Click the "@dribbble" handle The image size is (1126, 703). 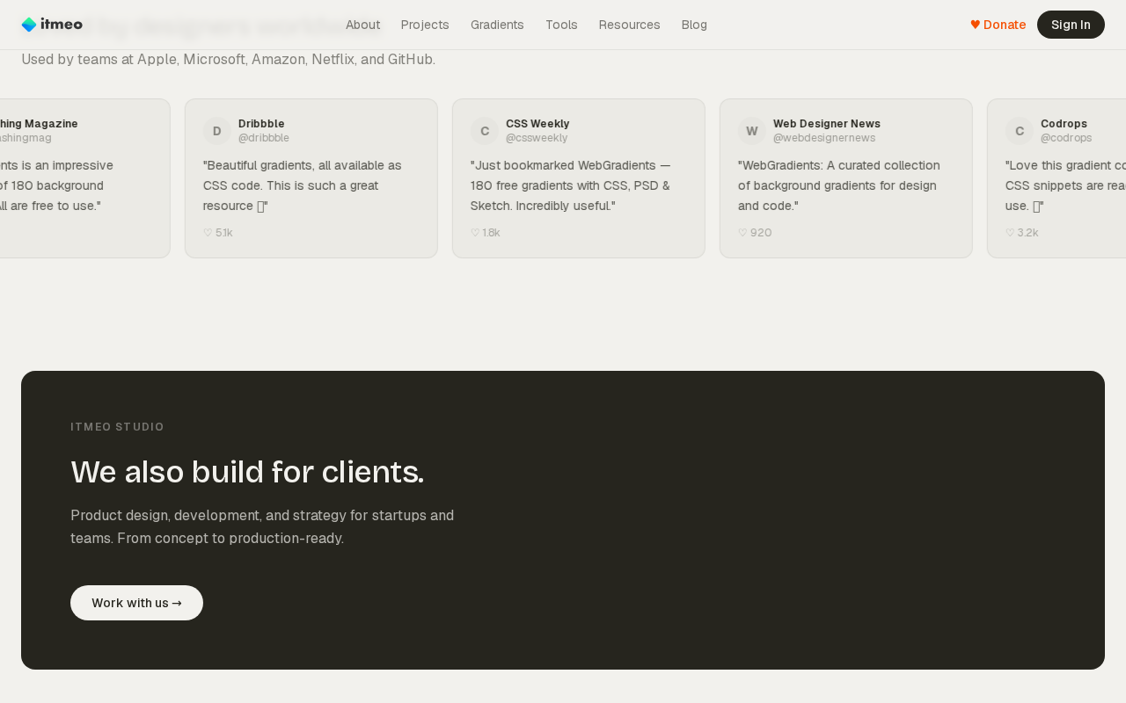[x=264, y=138]
